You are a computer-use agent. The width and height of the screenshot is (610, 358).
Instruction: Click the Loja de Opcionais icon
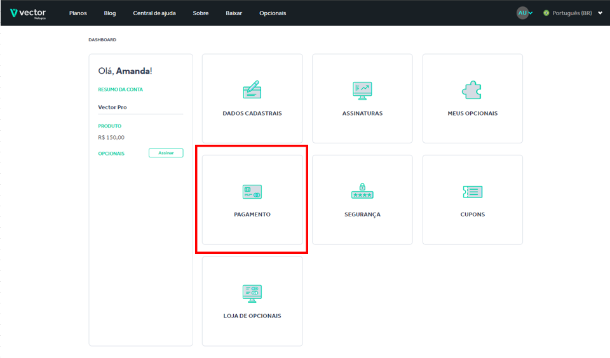point(252,293)
